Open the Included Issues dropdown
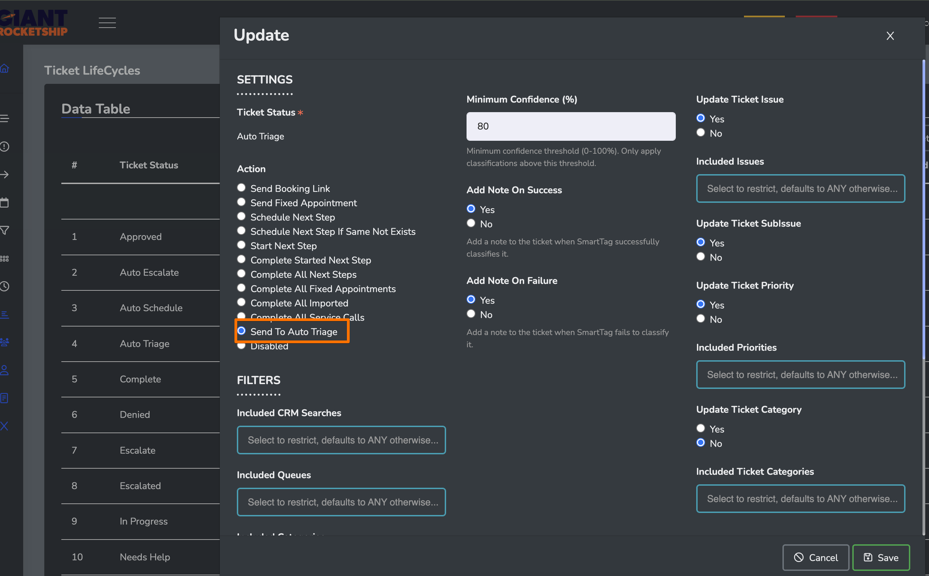 800,188
